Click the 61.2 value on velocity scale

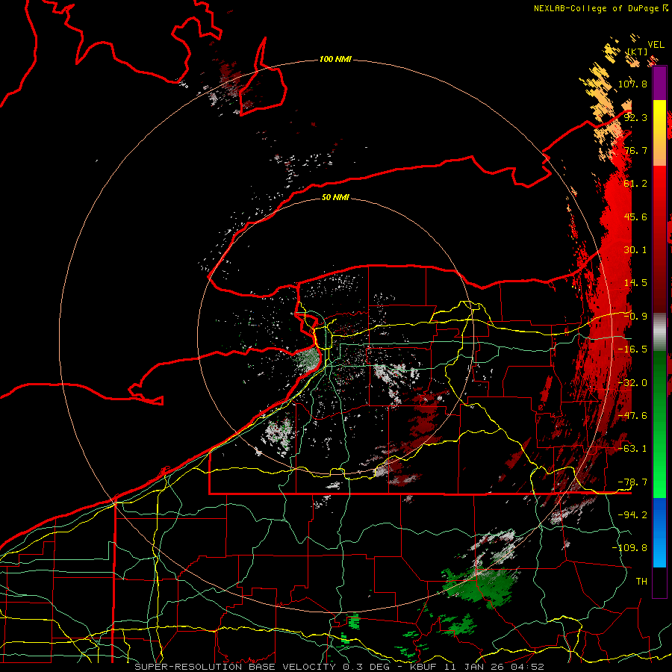coord(635,184)
